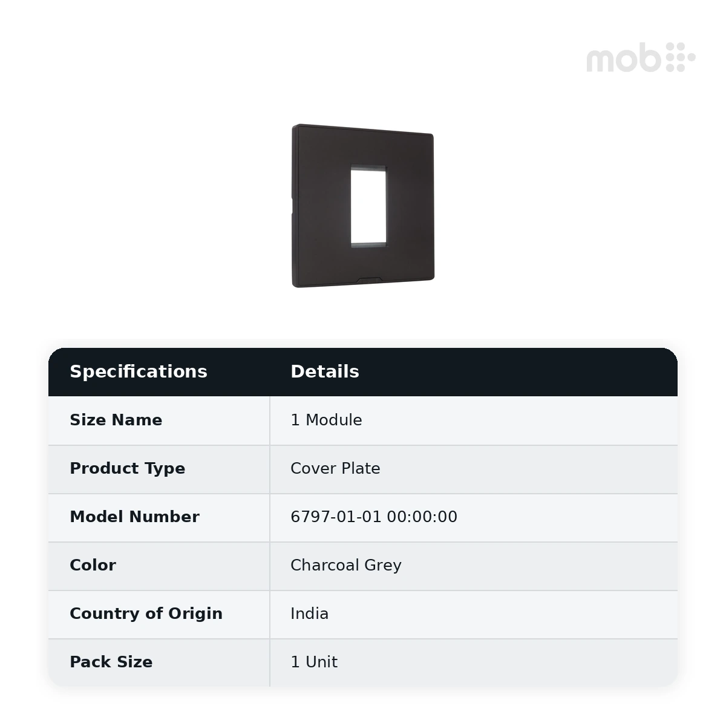
Task: Select the Specifications column header
Action: 139,371
